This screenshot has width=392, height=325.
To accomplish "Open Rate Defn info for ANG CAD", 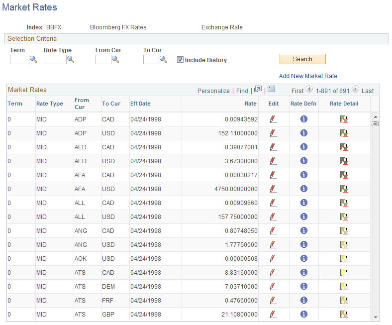I will click(x=304, y=230).
